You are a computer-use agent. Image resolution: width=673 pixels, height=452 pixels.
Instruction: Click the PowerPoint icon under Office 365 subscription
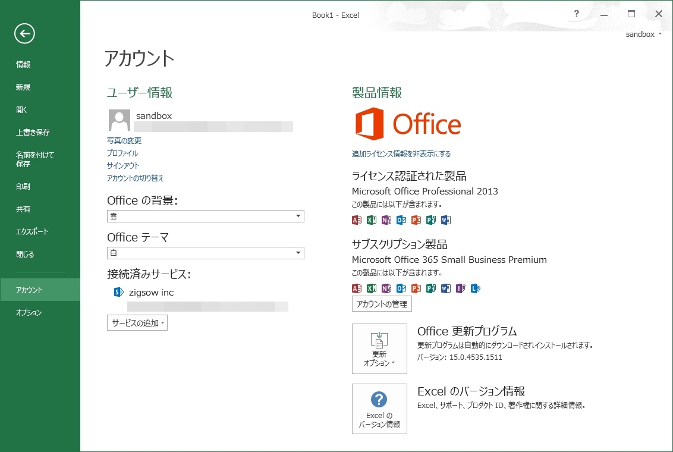(x=416, y=288)
